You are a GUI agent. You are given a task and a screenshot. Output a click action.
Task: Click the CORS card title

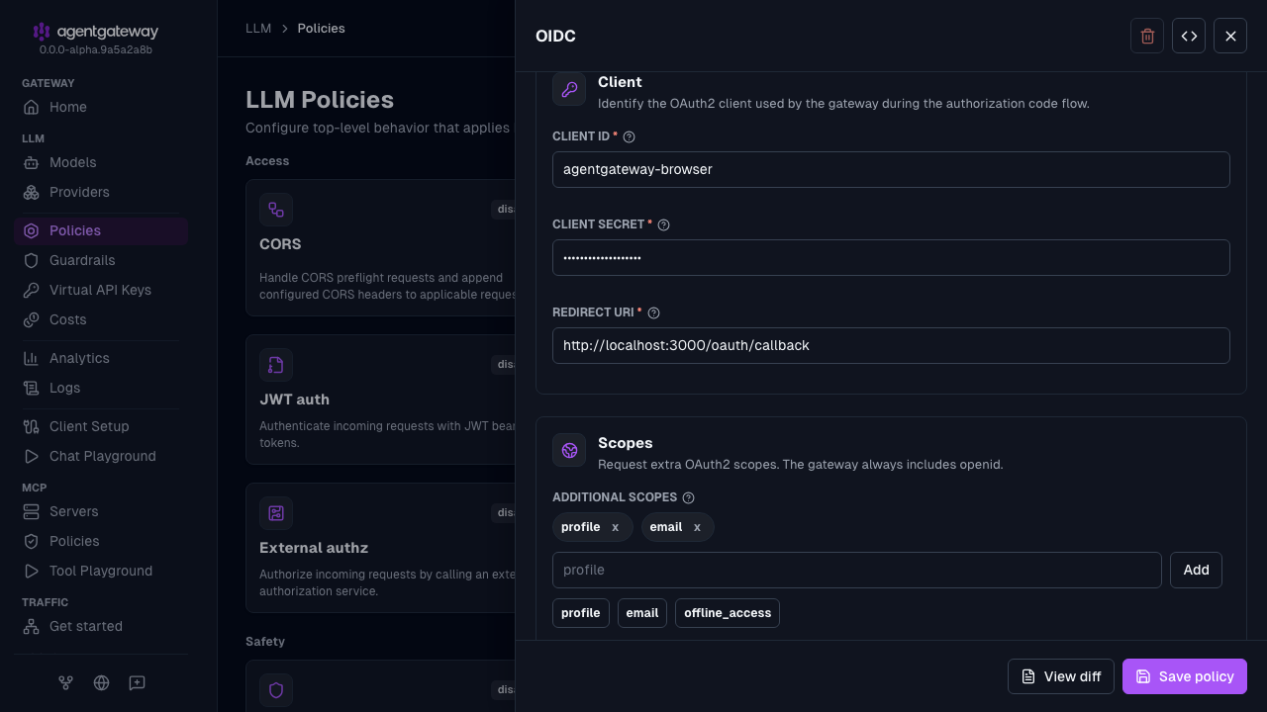pos(280,244)
